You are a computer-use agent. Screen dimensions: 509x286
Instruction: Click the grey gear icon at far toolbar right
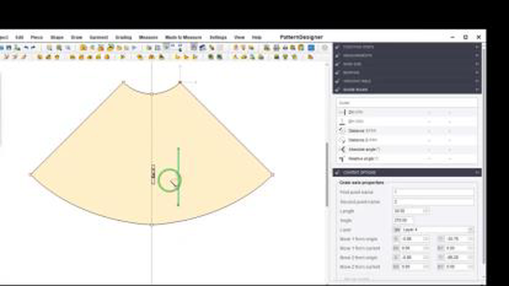click(x=324, y=48)
